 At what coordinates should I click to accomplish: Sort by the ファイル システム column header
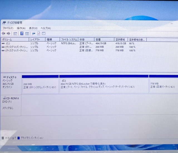[69, 40]
